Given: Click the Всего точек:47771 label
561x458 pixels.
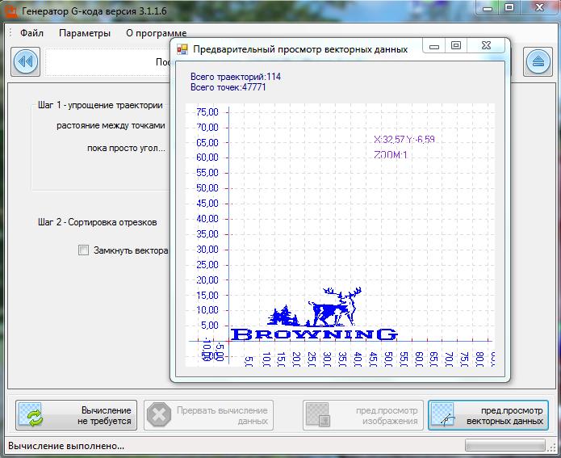Looking at the screenshot, I should pos(228,87).
